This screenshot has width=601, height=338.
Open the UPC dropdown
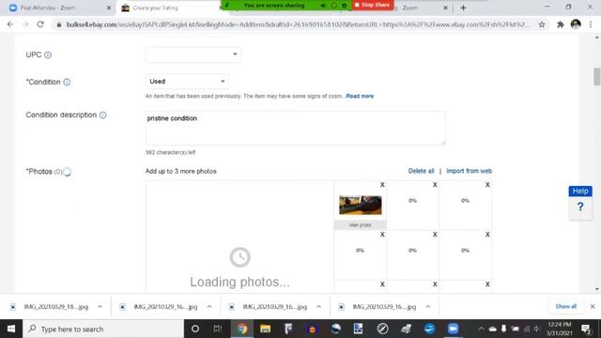click(193, 54)
